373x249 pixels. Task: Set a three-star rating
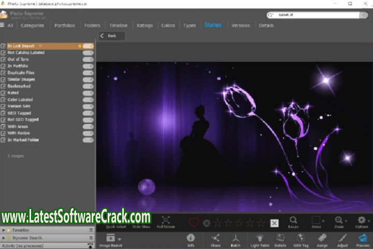coord(239,223)
